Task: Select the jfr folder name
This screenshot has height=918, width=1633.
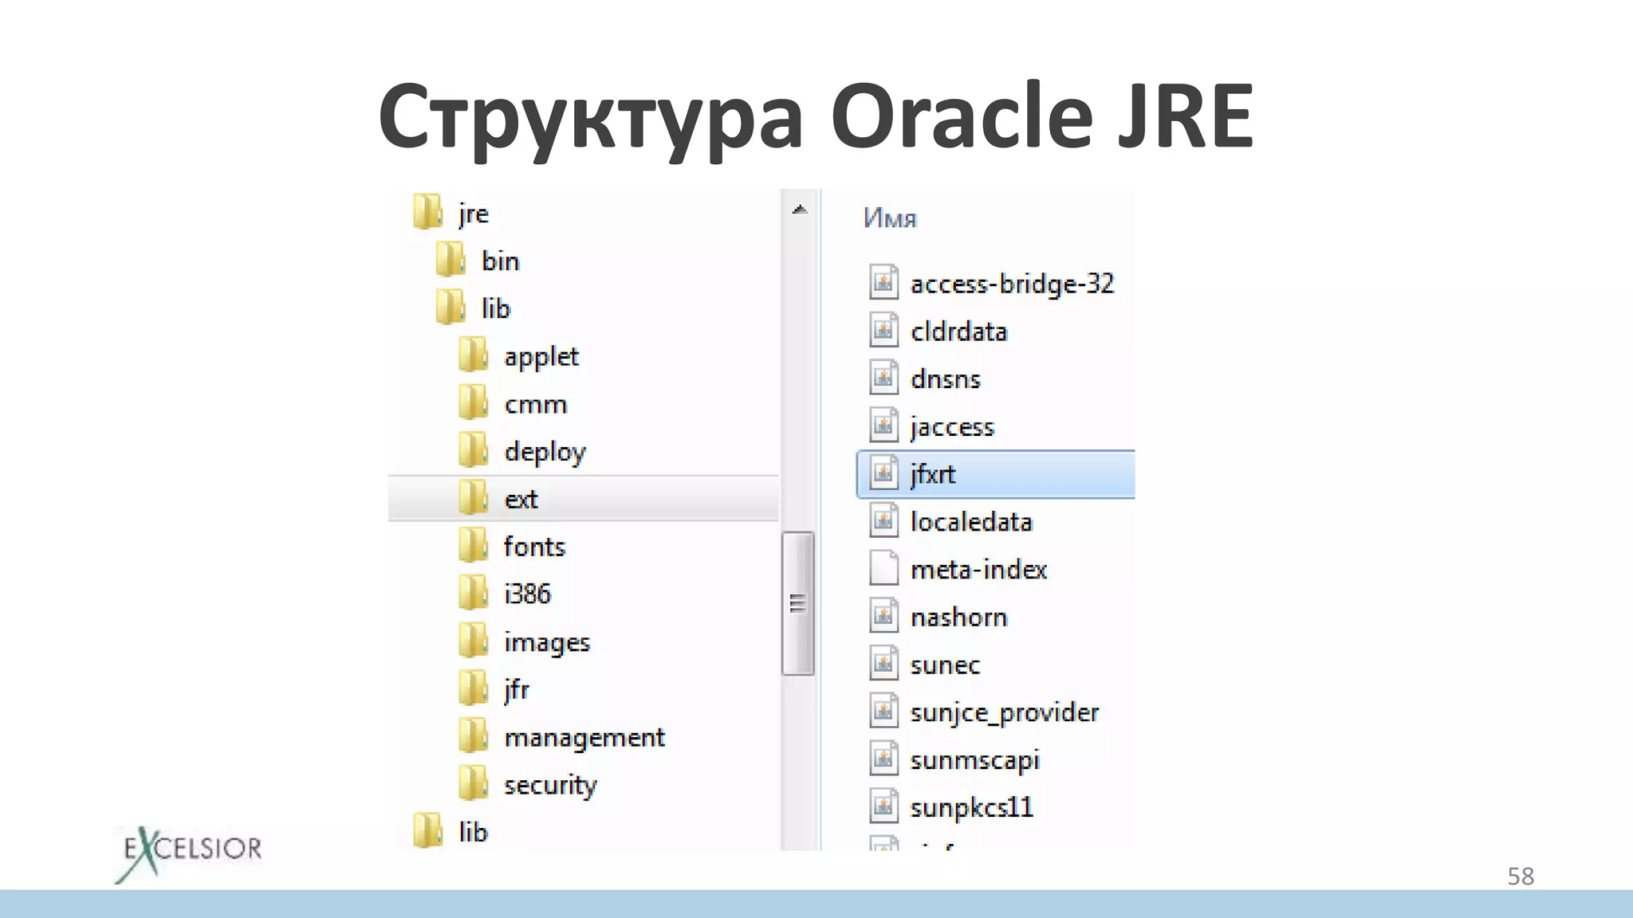Action: 517,689
